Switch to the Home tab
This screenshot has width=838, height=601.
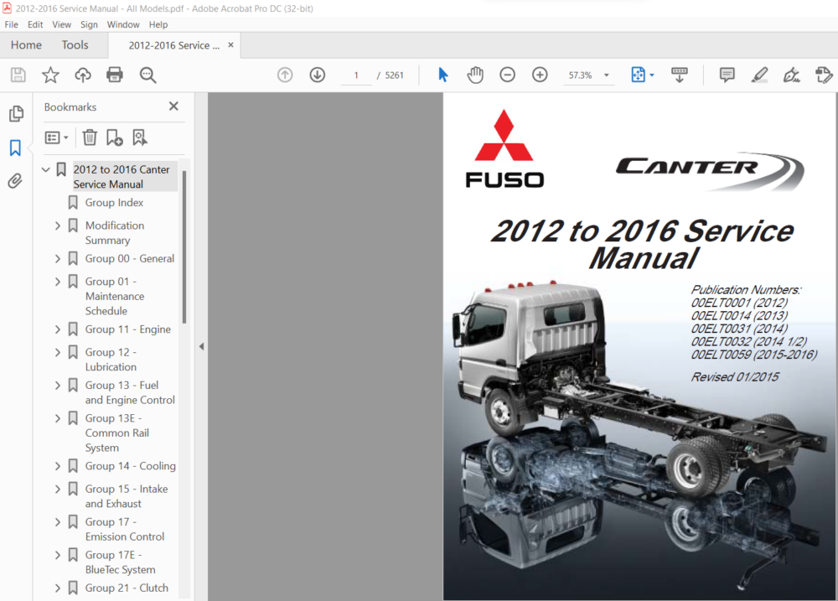[26, 45]
